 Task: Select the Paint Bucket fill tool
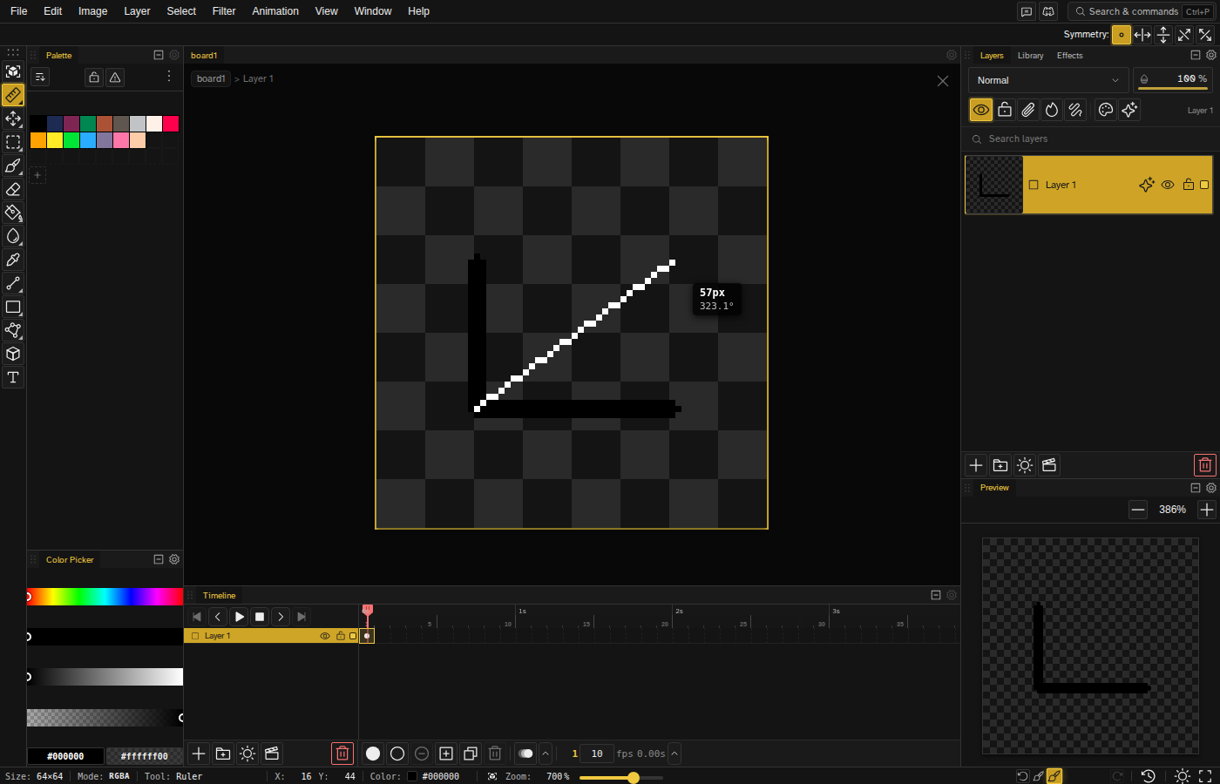click(13, 213)
